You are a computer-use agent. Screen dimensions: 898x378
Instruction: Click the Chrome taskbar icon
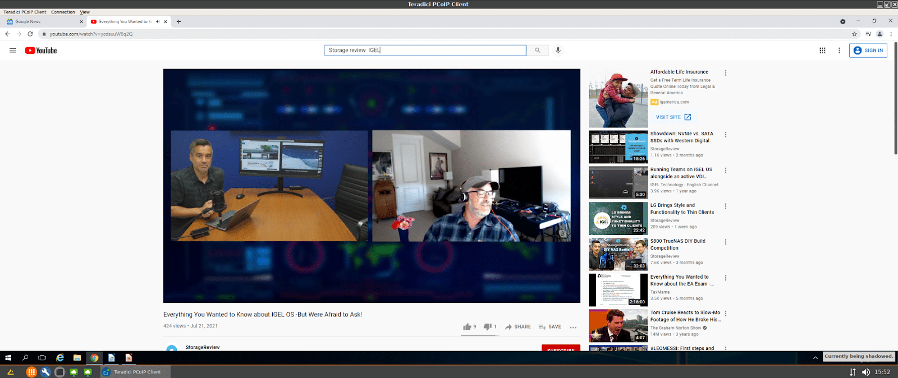point(94,357)
